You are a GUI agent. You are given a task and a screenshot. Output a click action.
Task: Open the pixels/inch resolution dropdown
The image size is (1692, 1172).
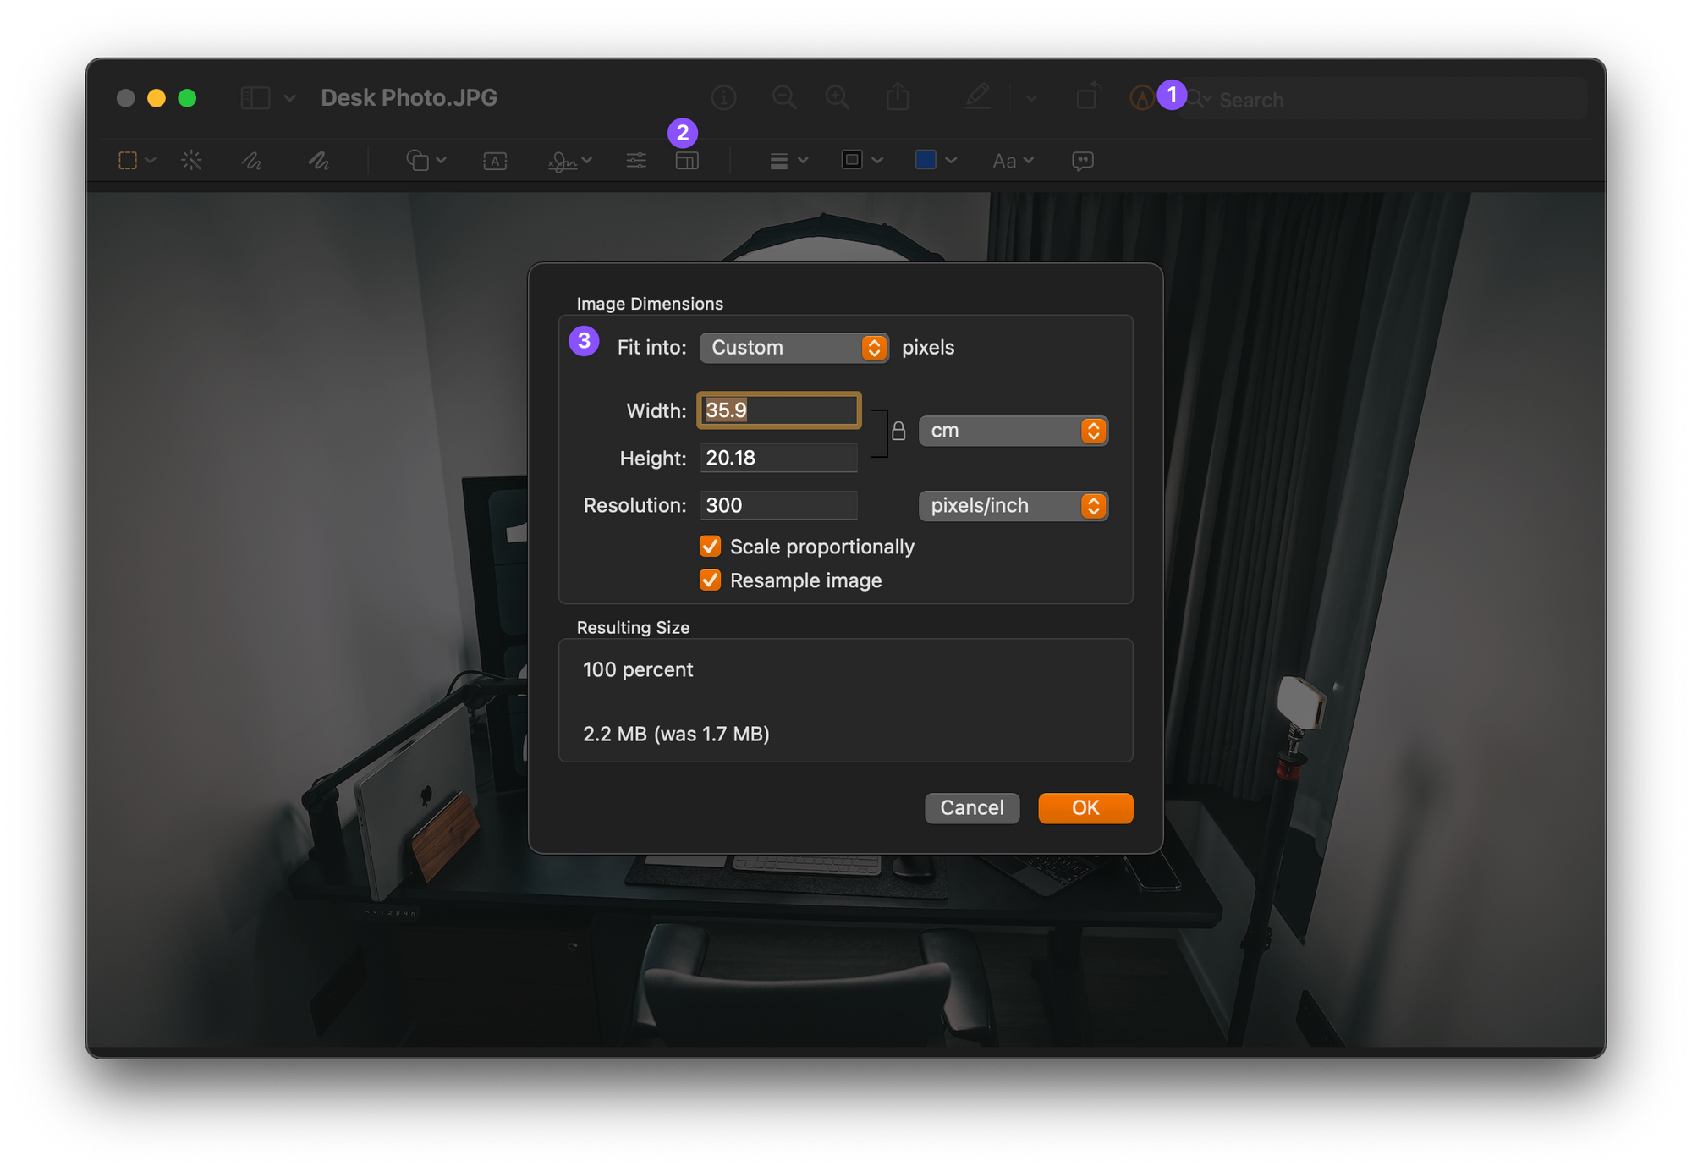click(x=1013, y=506)
